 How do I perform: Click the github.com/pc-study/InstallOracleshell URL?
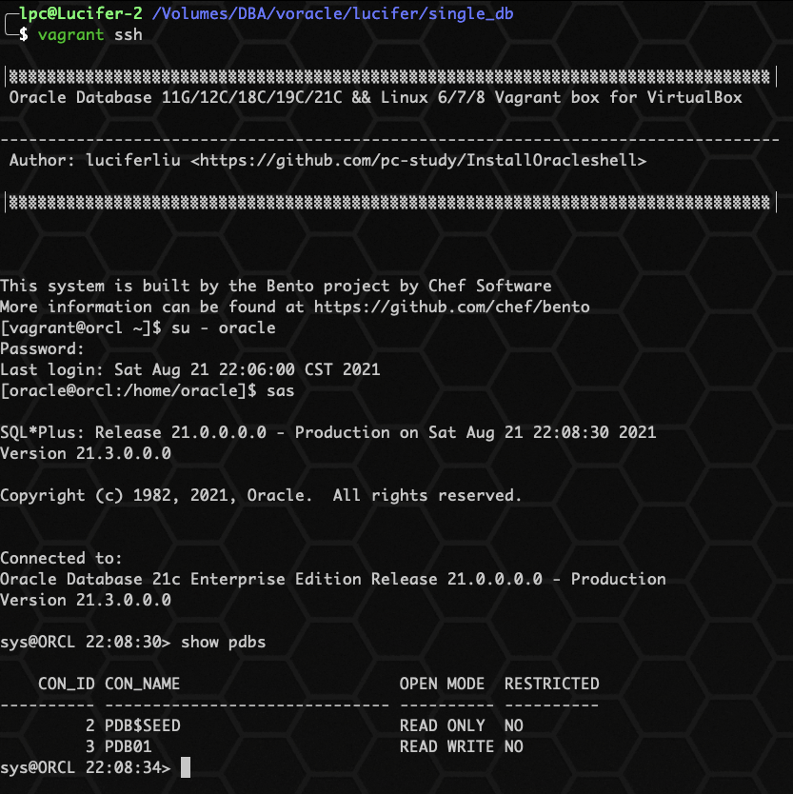point(418,161)
